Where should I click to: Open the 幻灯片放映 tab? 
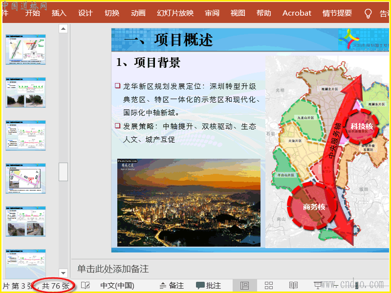[175, 13]
